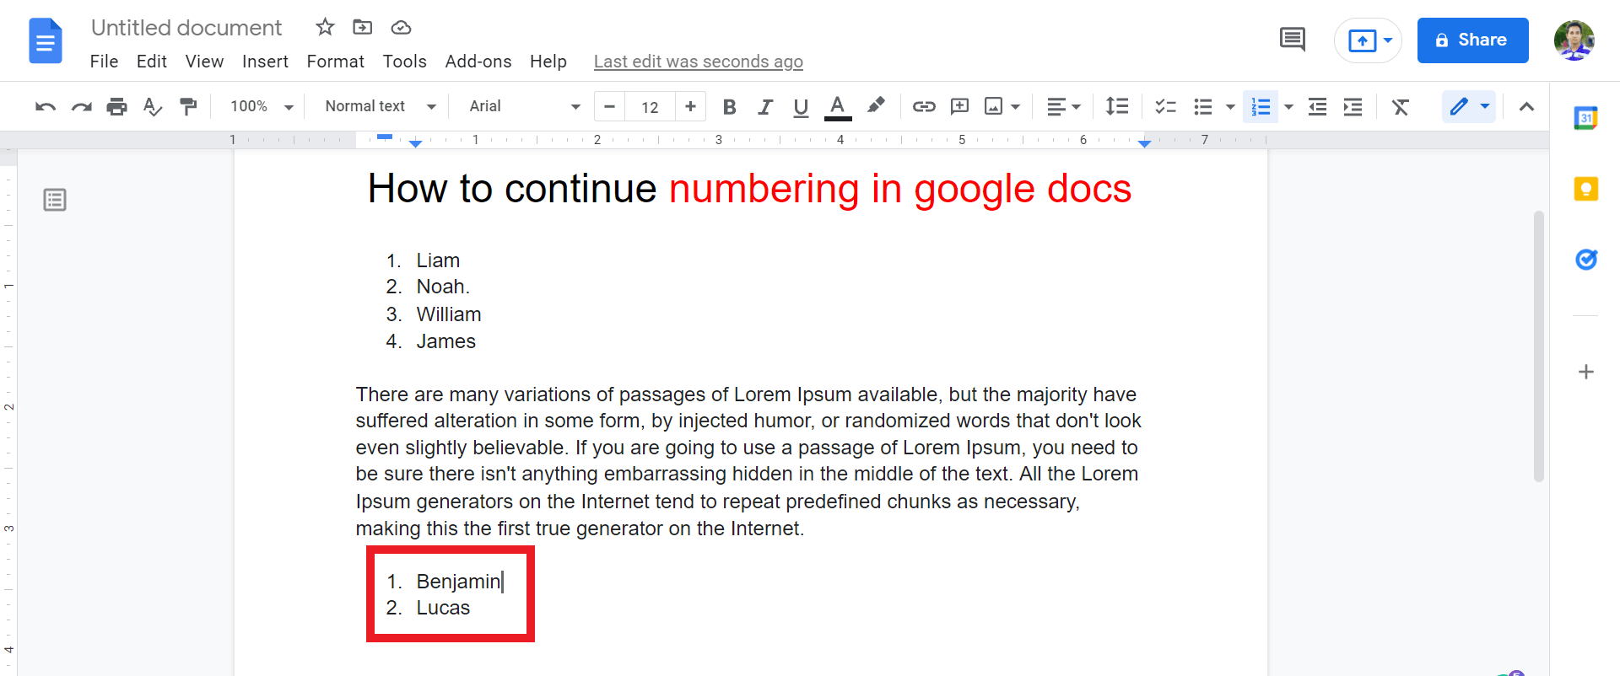Viewport: 1620px width, 676px height.
Task: Print the document with printer icon
Action: pyautogui.click(x=117, y=106)
